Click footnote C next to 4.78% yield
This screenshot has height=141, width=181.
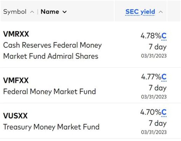point(164,36)
